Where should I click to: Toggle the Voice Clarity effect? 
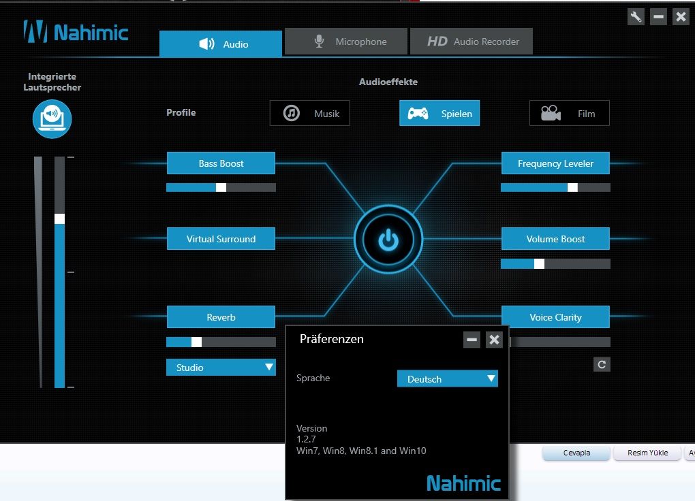[555, 317]
